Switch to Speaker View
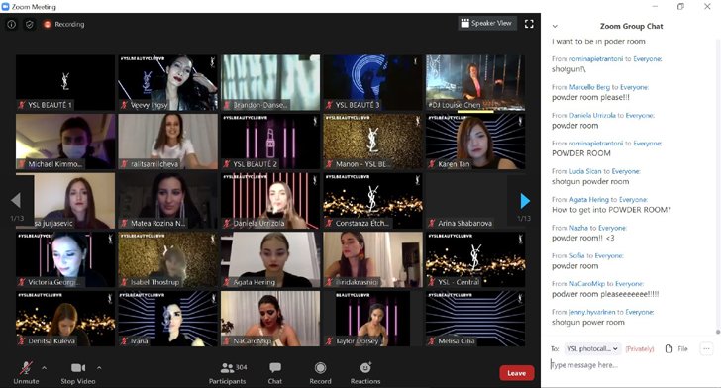 487,23
